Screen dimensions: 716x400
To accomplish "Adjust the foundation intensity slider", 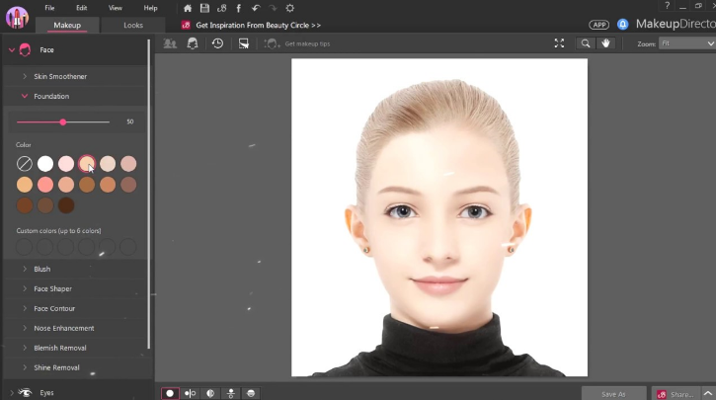I will tap(63, 121).
